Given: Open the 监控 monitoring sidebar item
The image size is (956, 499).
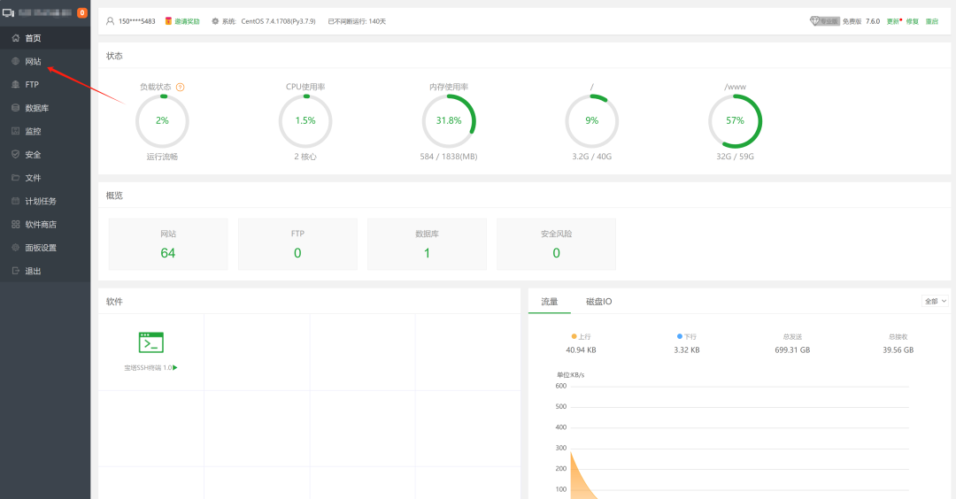Looking at the screenshot, I should pos(45,131).
